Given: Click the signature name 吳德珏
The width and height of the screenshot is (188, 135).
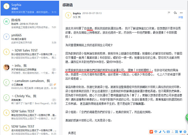Looking at the screenshot, I should tap(72, 133).
